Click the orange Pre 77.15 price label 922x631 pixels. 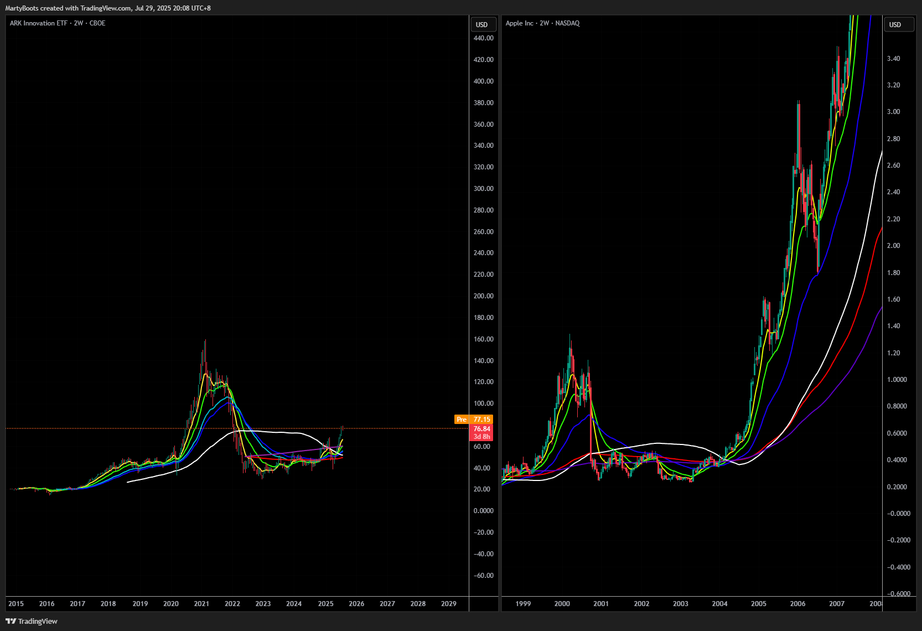pos(474,420)
